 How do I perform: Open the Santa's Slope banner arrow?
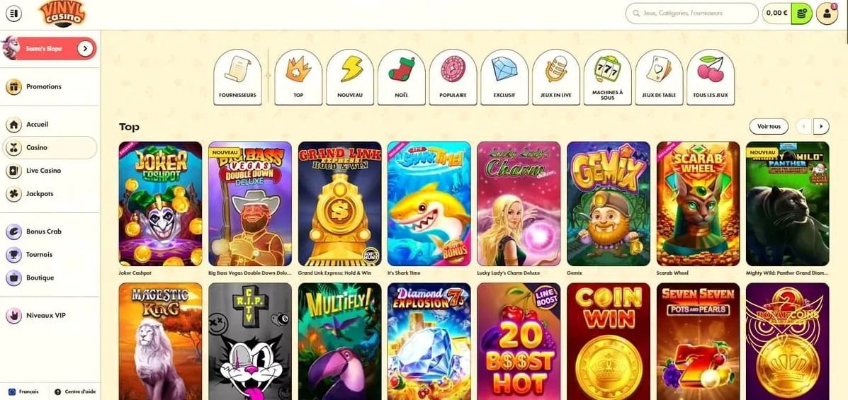85,49
